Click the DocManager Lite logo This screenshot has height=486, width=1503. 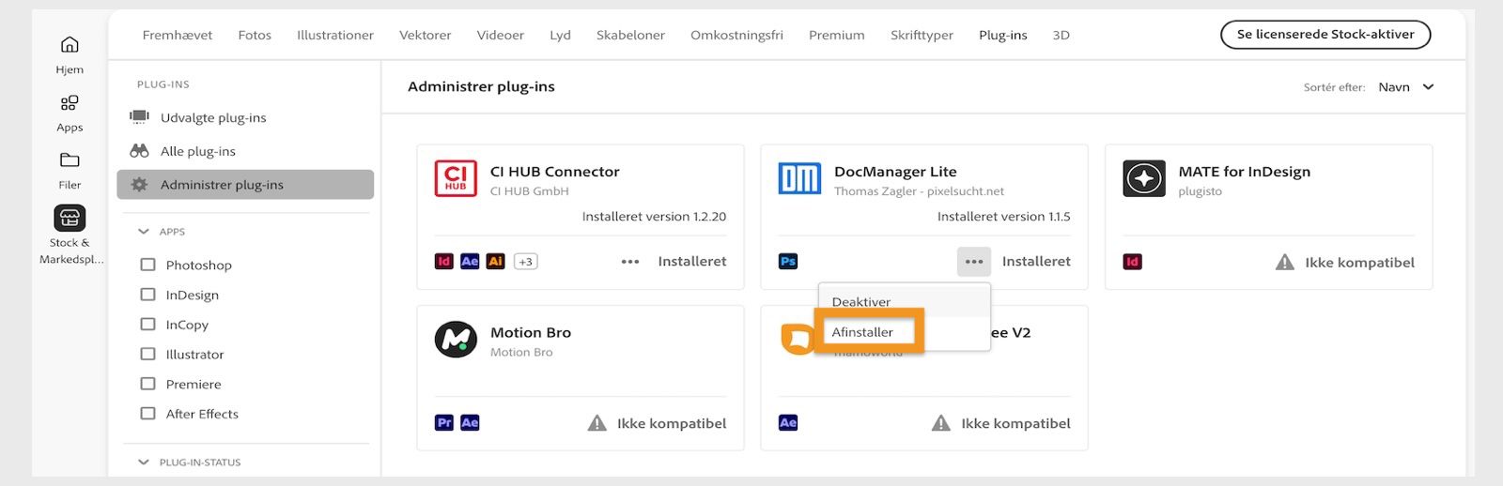pyautogui.click(x=799, y=178)
